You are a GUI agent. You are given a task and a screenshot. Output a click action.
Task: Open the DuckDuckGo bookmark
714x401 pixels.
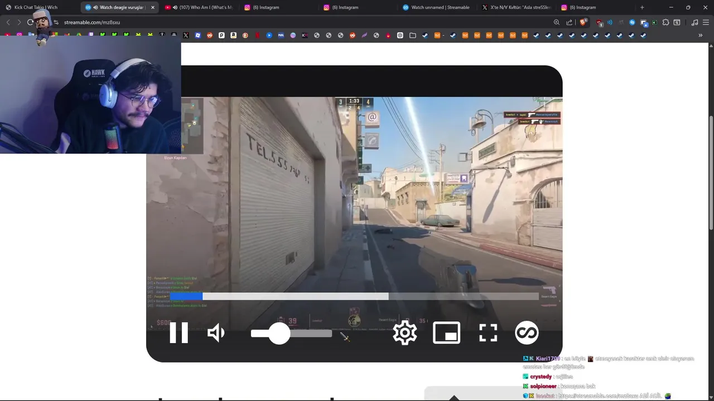point(245,35)
